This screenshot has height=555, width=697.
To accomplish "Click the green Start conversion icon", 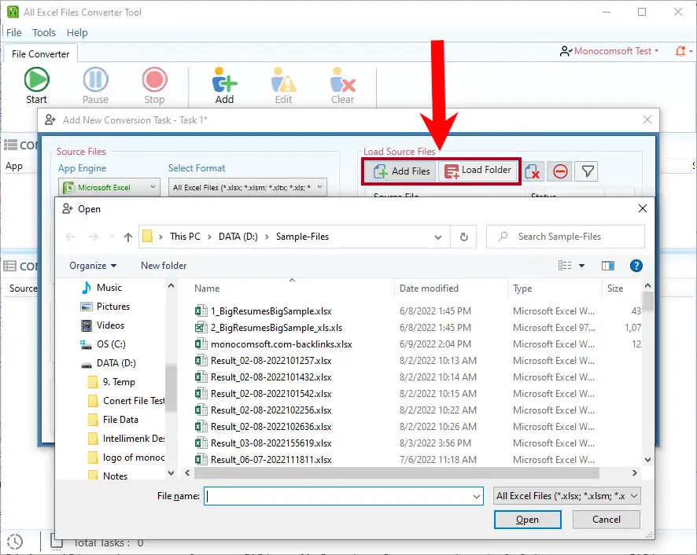I will click(36, 79).
